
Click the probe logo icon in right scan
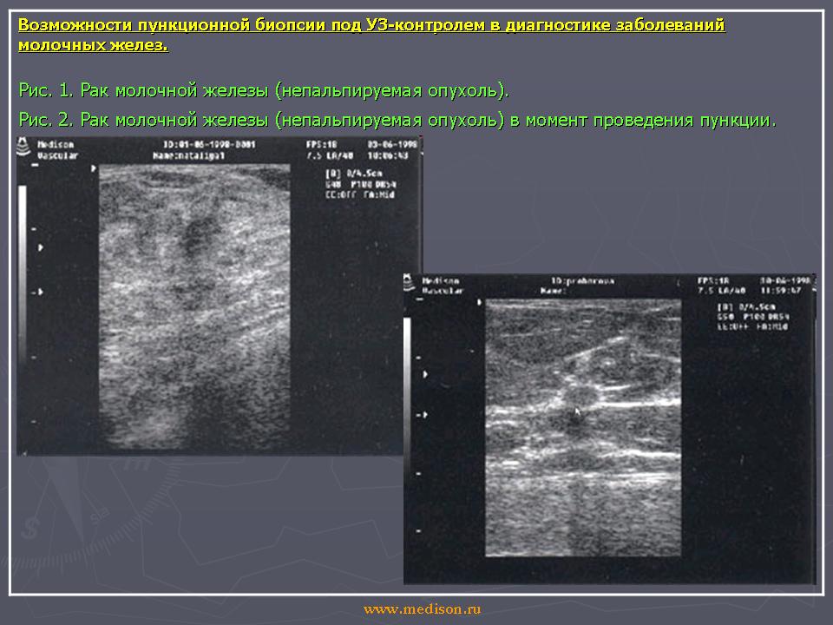pyautogui.click(x=409, y=283)
